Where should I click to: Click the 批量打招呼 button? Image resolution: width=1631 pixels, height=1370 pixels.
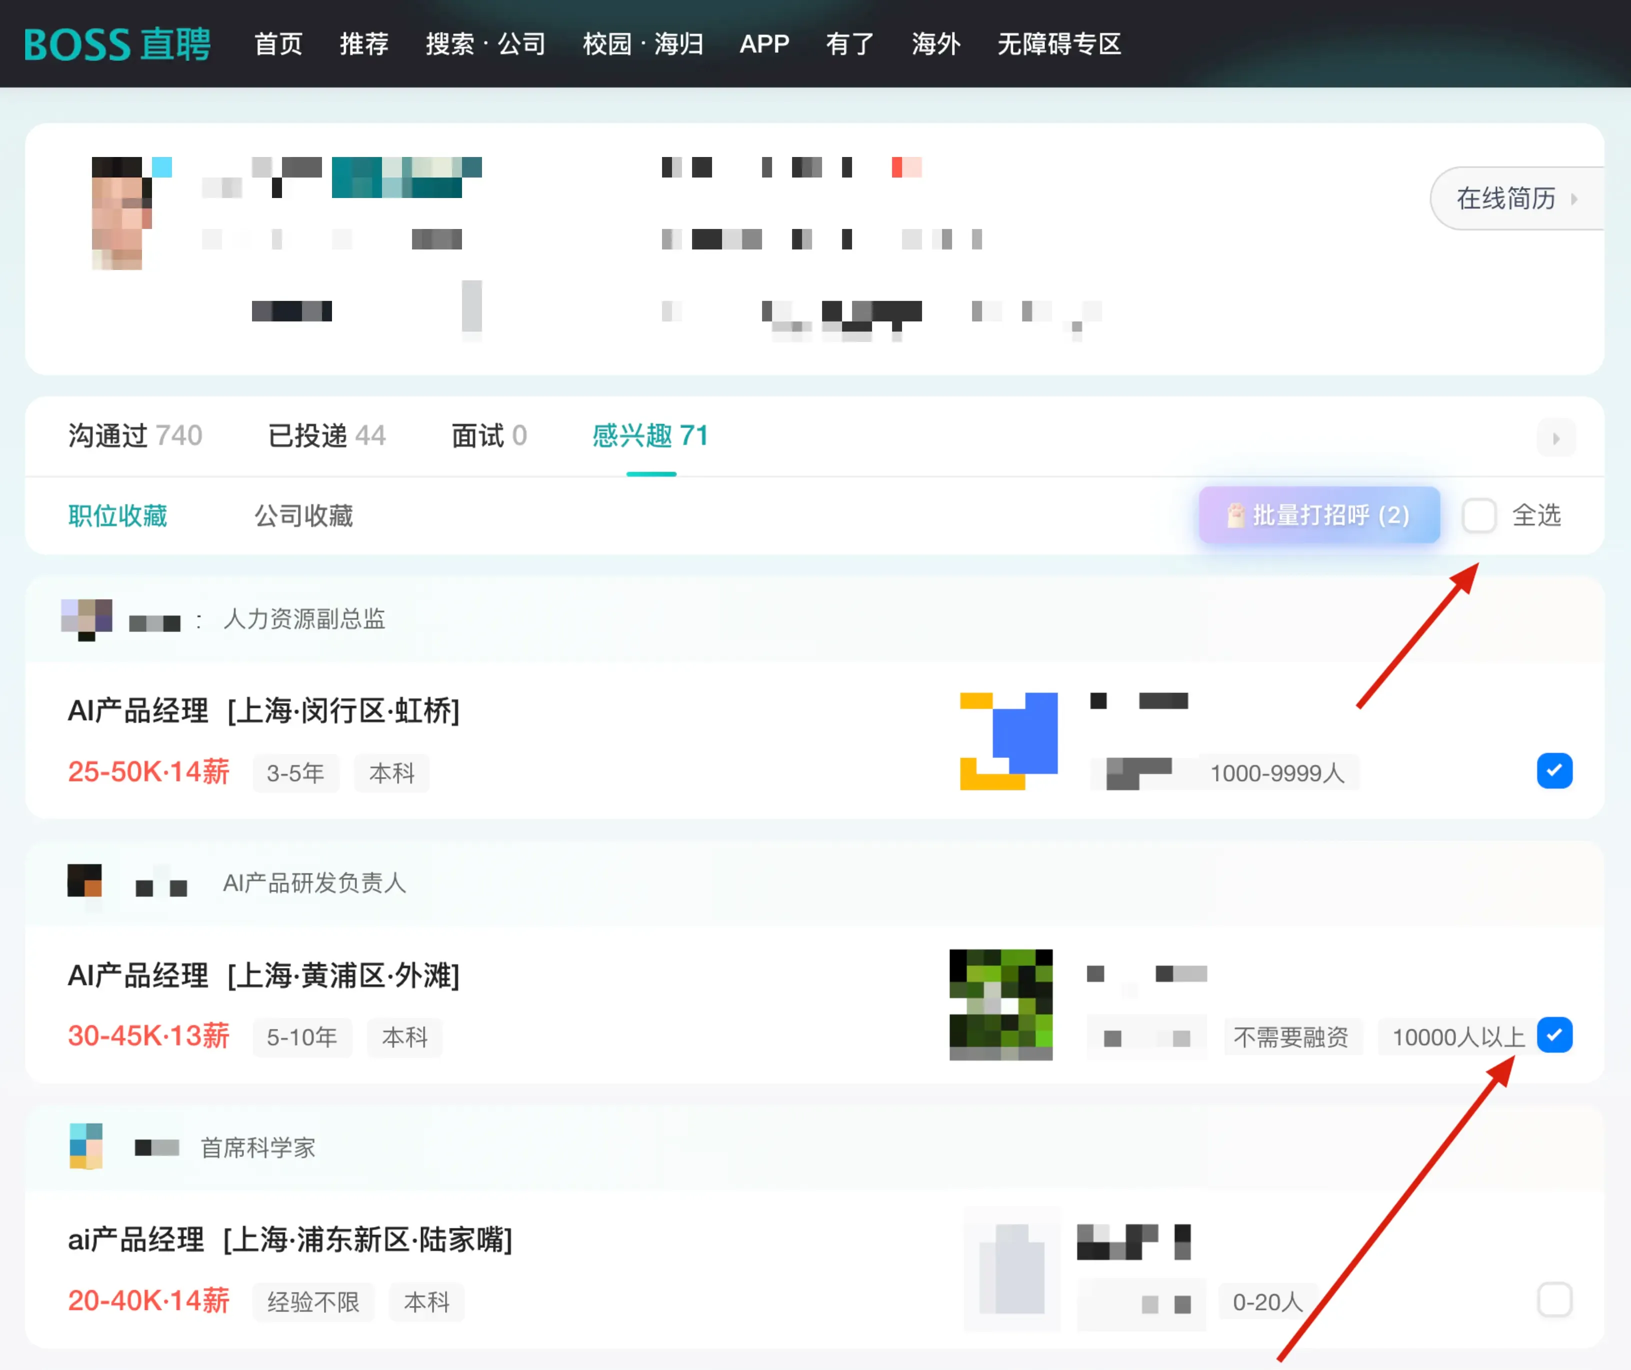pos(1320,515)
